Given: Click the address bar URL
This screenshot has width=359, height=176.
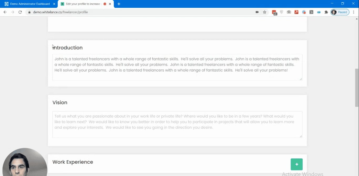Looking at the screenshot, I should click(x=60, y=12).
